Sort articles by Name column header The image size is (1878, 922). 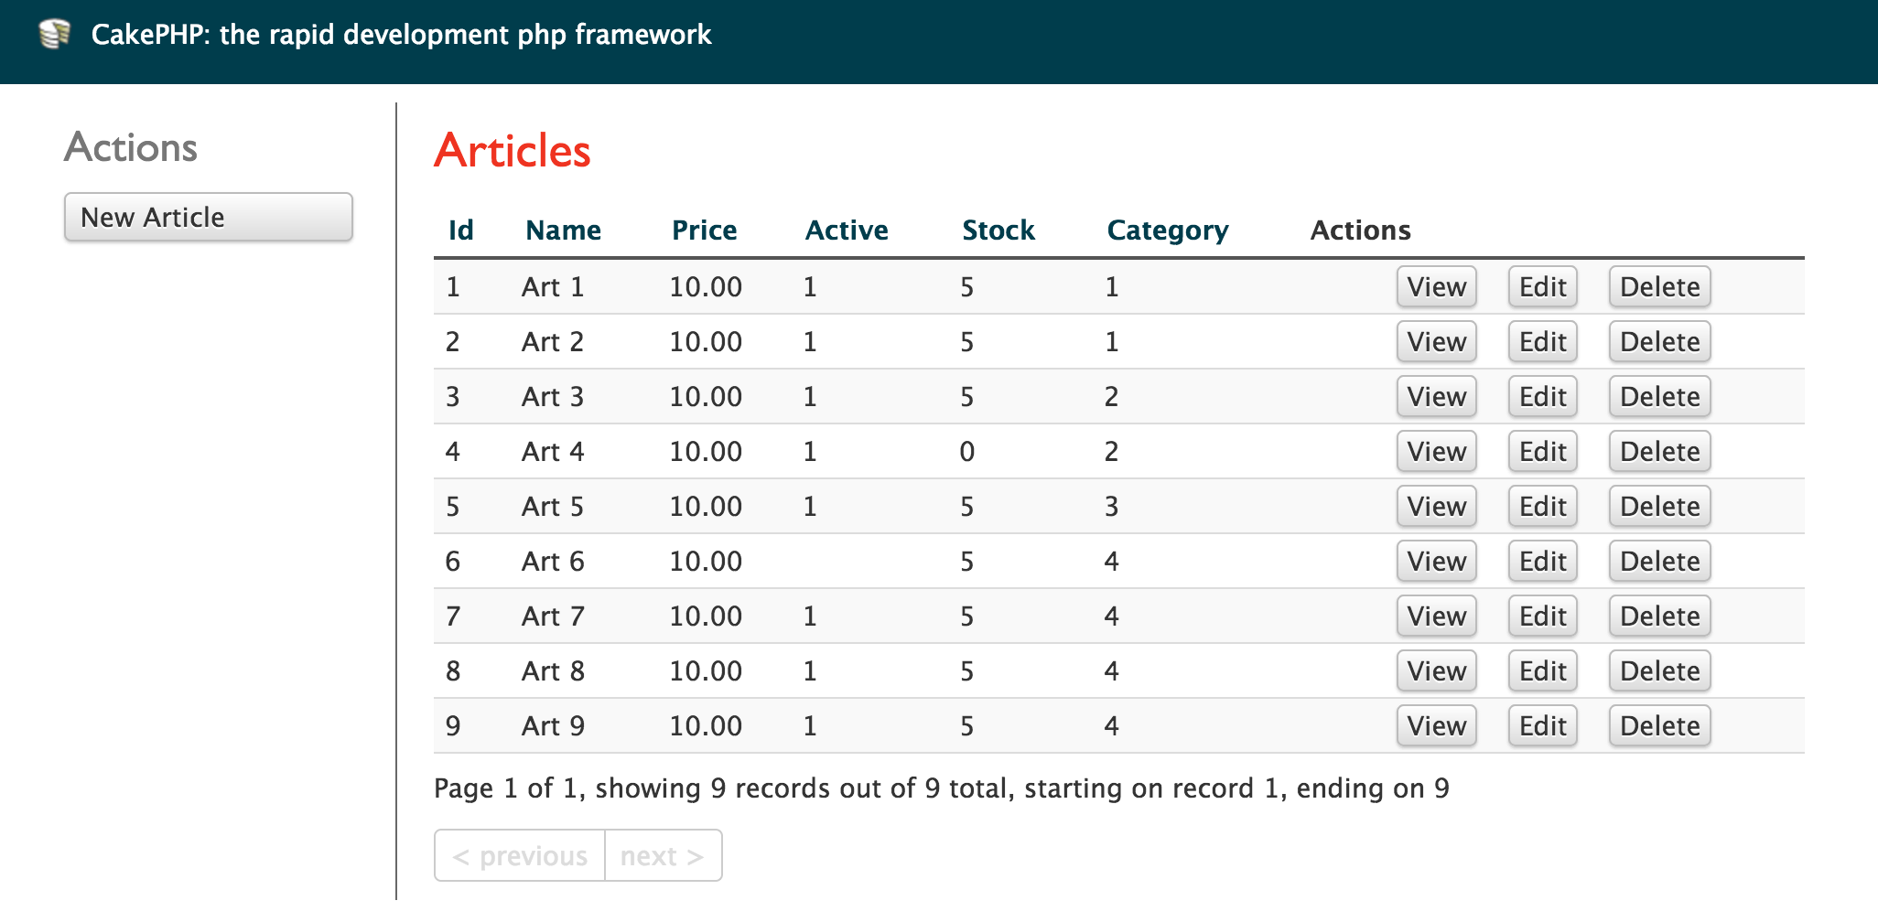[563, 230]
